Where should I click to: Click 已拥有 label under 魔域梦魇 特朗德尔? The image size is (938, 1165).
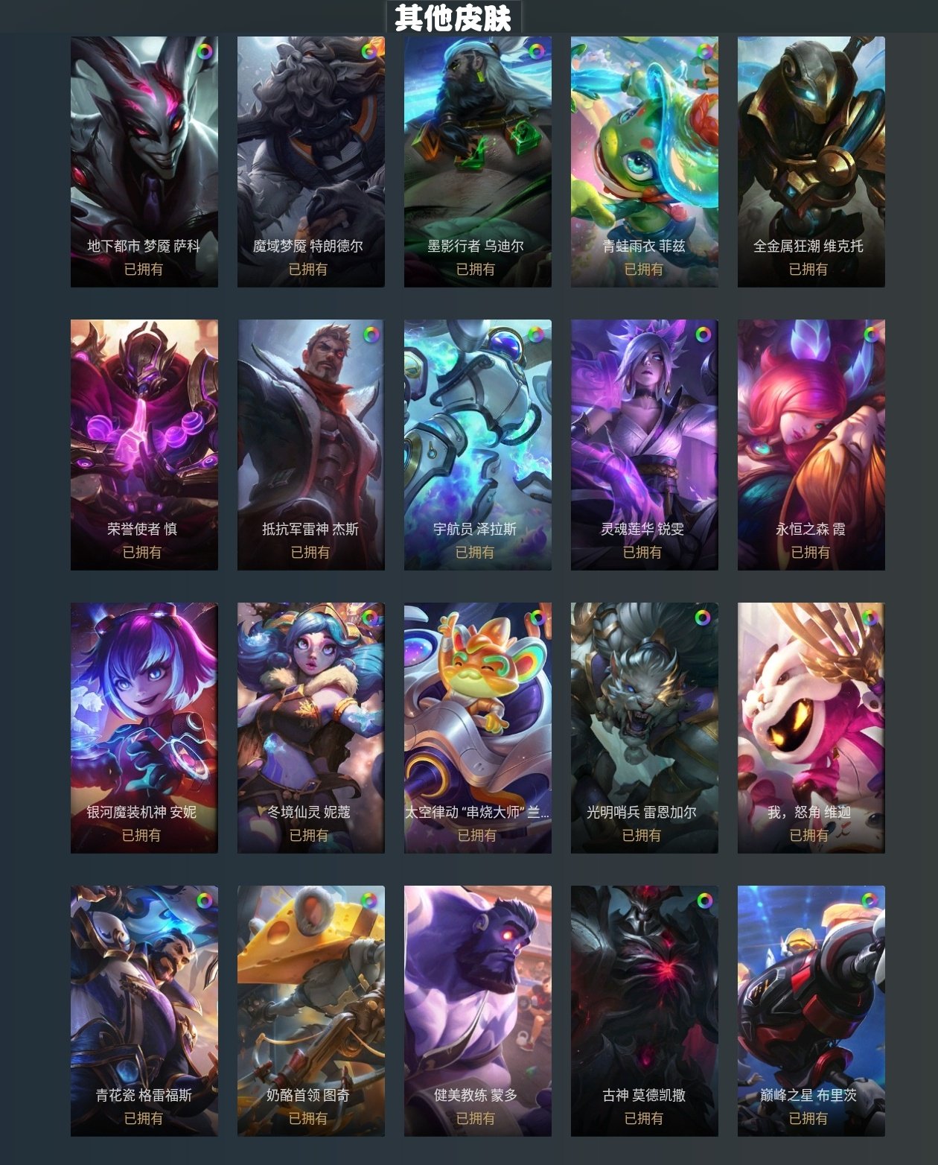[x=308, y=269]
